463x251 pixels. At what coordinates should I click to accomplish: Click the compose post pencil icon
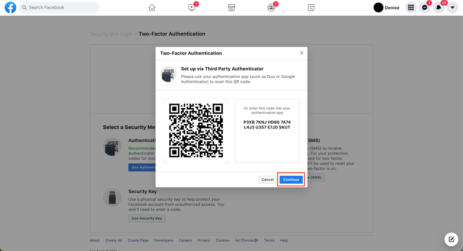pos(451,239)
